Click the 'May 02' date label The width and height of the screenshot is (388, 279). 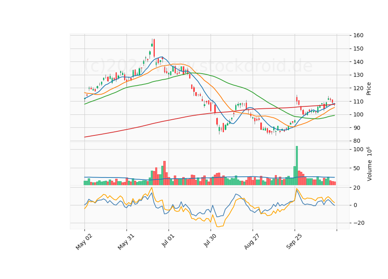pyautogui.click(x=84, y=242)
